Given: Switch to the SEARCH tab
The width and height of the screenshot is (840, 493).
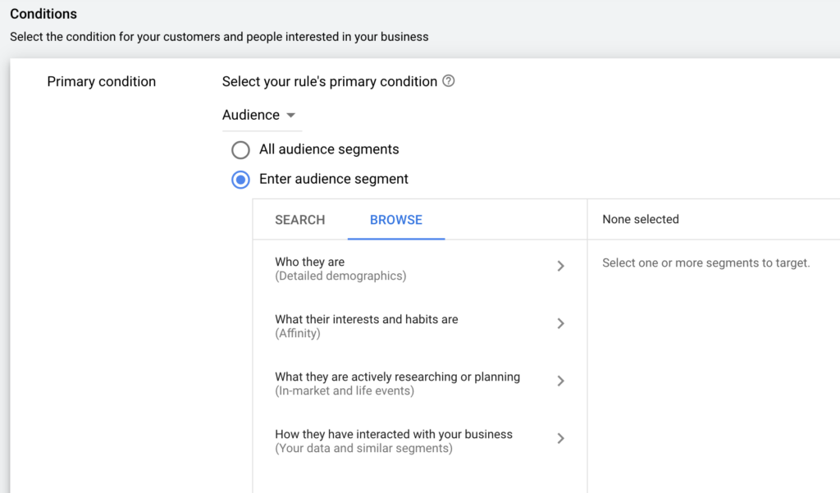Looking at the screenshot, I should 300,220.
